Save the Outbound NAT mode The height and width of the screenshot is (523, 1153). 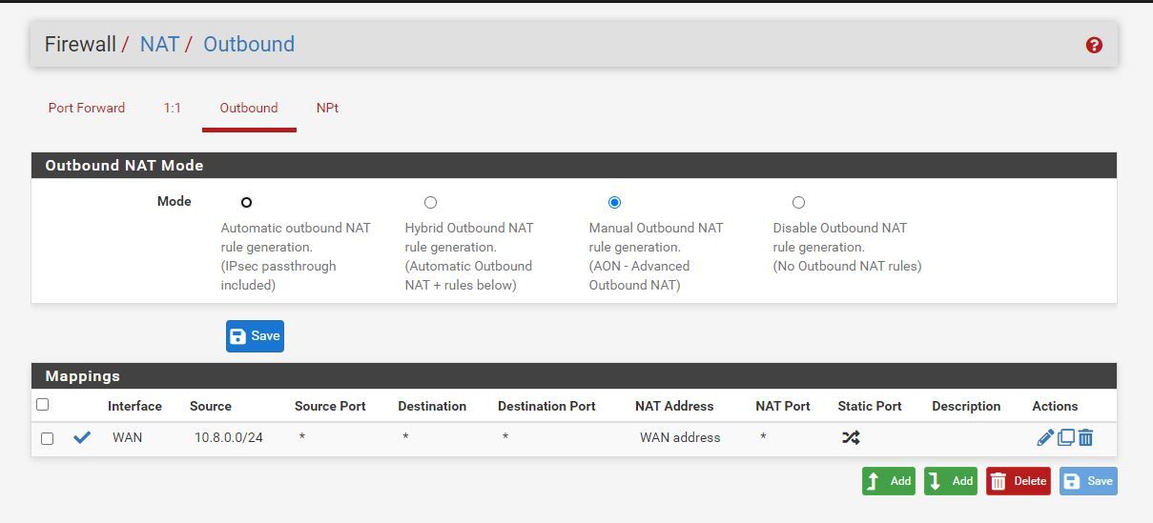pyautogui.click(x=255, y=336)
